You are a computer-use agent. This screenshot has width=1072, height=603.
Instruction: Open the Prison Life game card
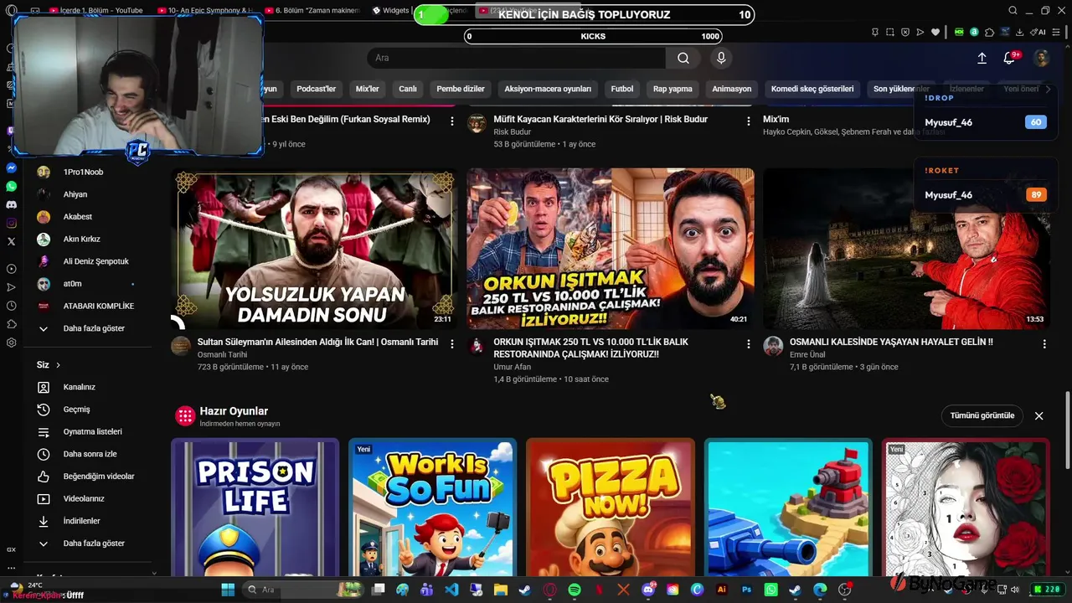[x=255, y=507]
